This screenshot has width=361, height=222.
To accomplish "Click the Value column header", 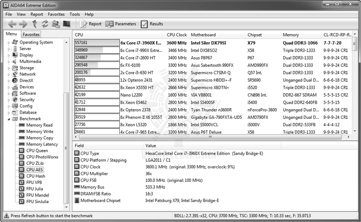I will [x=212, y=146].
